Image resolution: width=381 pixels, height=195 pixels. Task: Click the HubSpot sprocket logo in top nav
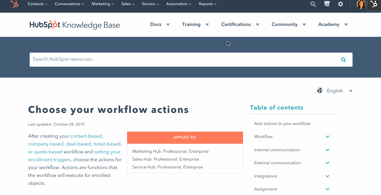click(x=14, y=4)
